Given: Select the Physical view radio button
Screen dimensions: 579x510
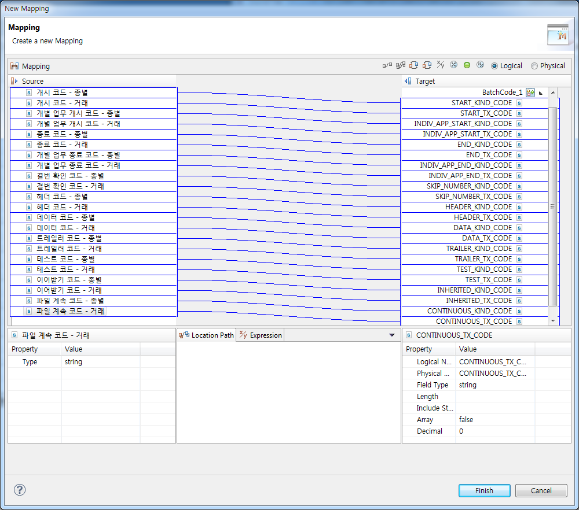Looking at the screenshot, I should (x=534, y=65).
